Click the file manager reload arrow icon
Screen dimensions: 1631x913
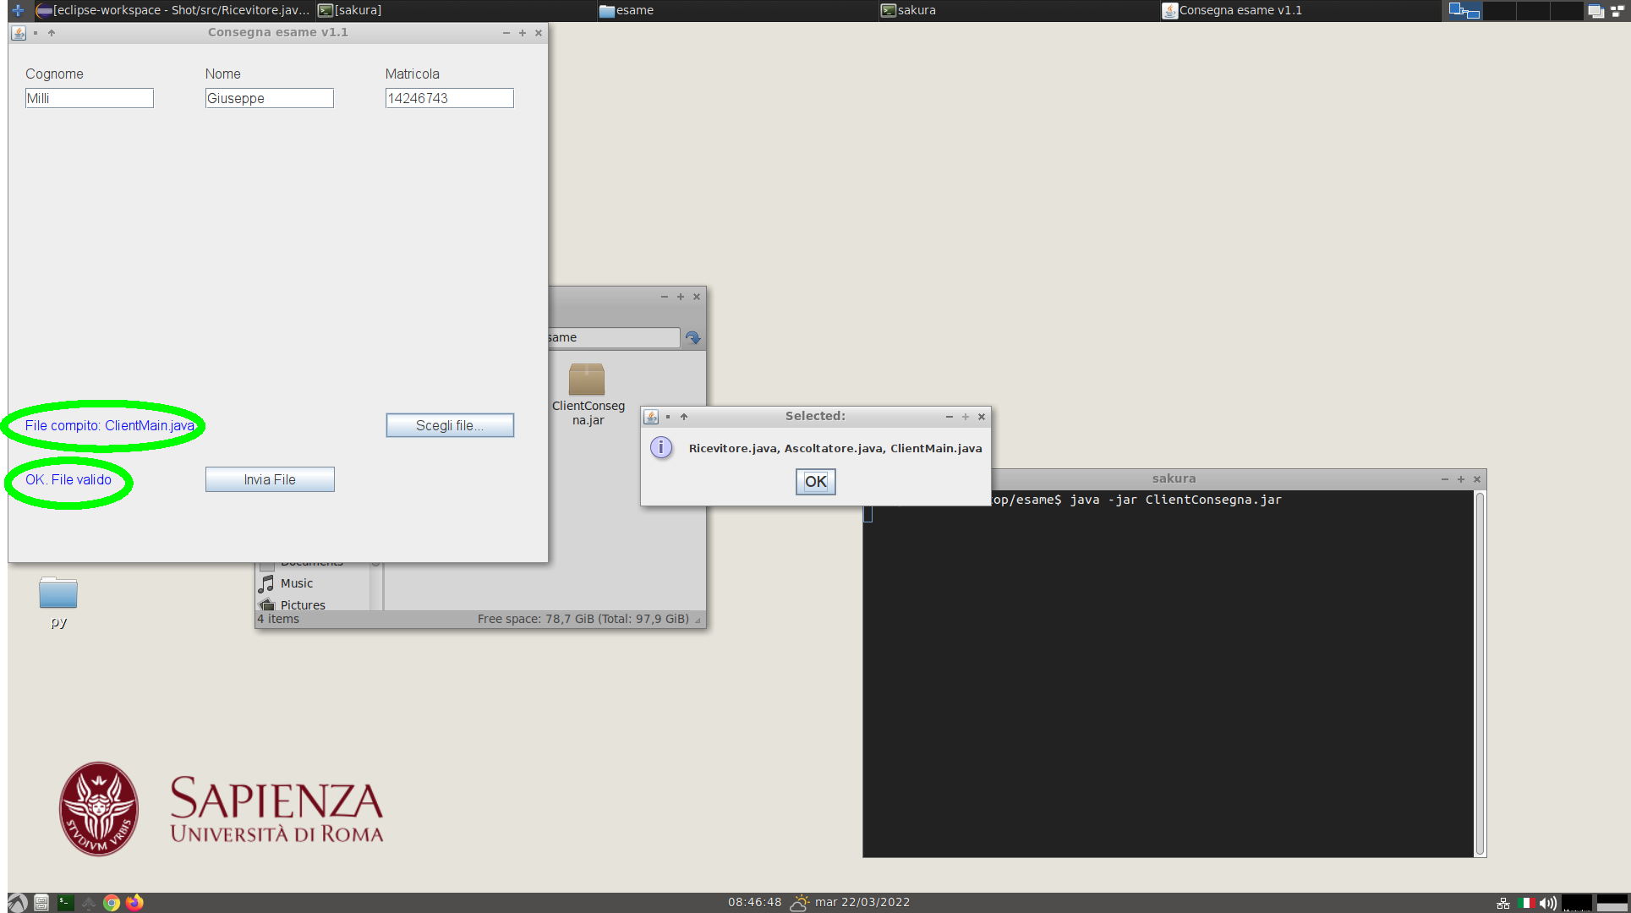[692, 338]
